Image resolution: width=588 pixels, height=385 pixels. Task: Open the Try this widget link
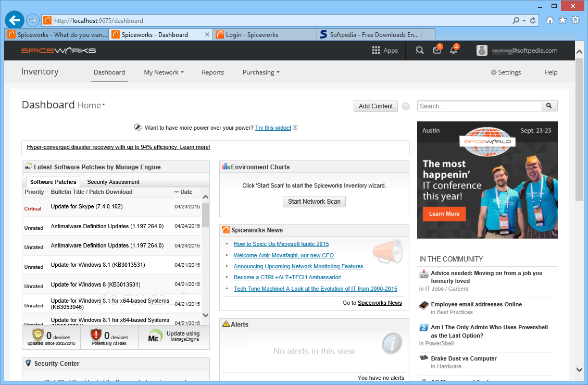click(273, 128)
